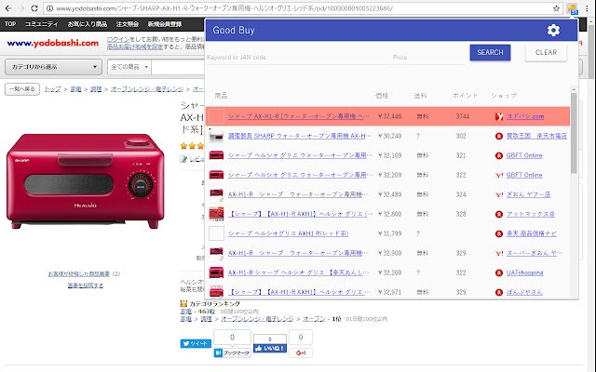Reload the page
Image resolution: width=596 pixels, height=372 pixels.
click(x=34, y=8)
